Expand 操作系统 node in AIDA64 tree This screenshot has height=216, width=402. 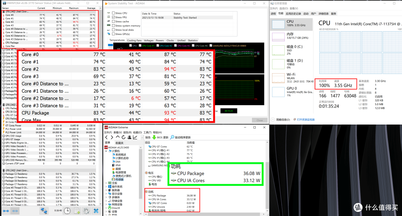(x=106, y=187)
